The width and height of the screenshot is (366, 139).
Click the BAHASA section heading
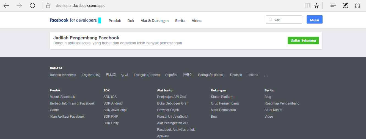click(56, 68)
